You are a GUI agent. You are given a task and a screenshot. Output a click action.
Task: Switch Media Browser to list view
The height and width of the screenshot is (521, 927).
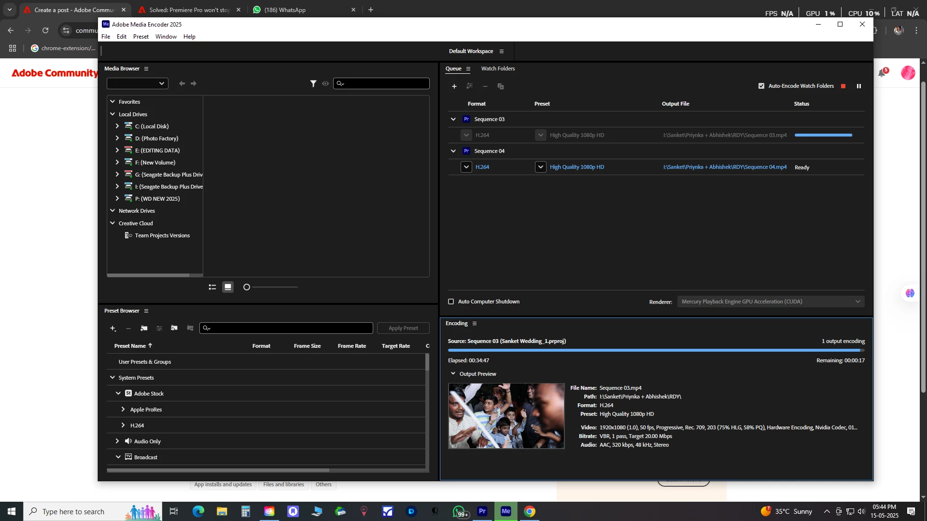point(212,287)
